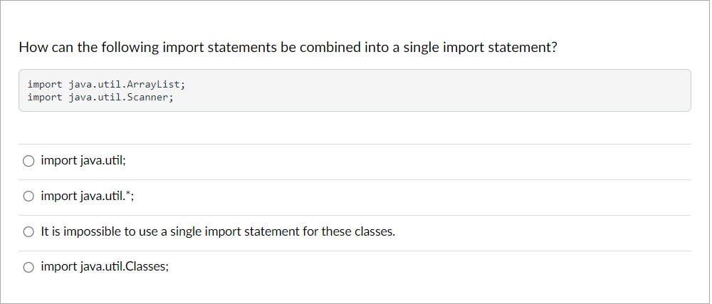This screenshot has width=712, height=304.
Task: Click the code line importing Scanner
Action: click(x=100, y=97)
